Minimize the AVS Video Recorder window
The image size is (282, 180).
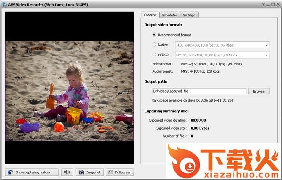268,5
